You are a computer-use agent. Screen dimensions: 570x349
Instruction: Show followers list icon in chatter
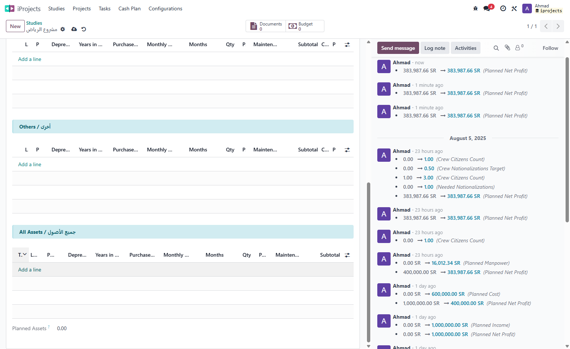click(519, 48)
